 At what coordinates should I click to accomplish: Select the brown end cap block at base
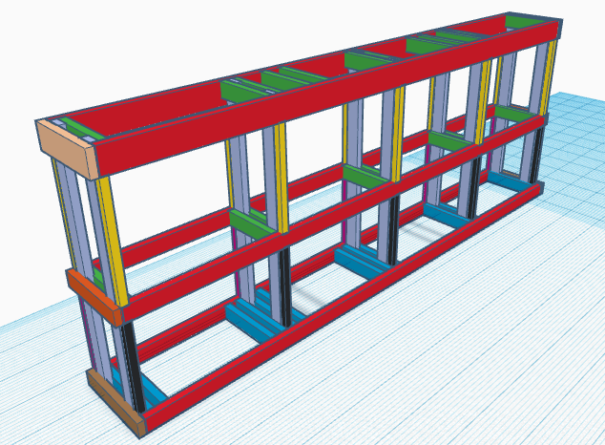click(x=115, y=404)
